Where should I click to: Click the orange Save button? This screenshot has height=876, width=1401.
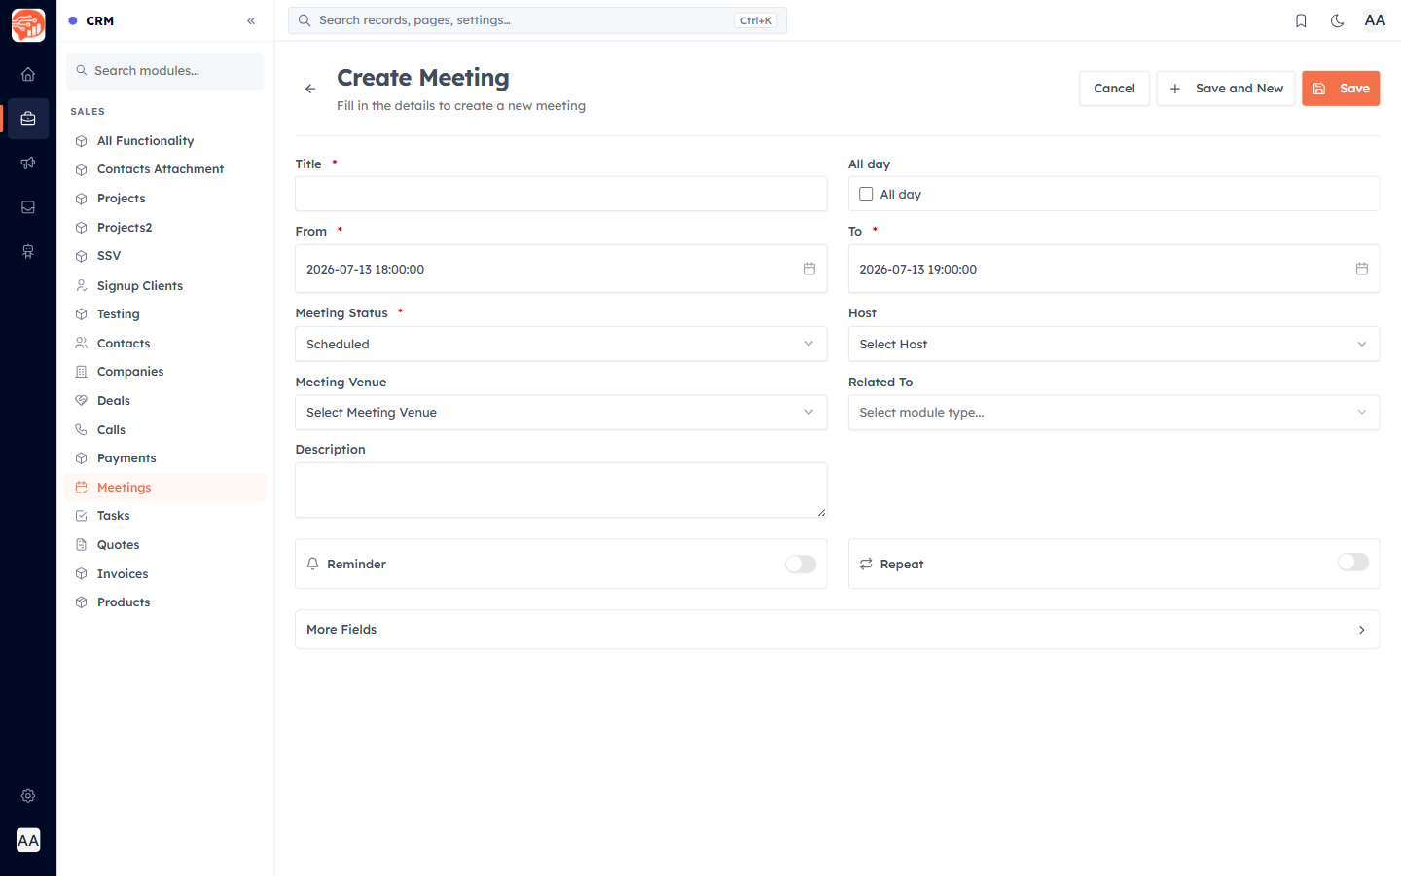[1341, 89]
